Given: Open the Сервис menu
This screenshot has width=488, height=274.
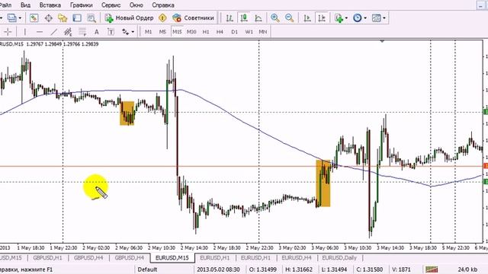Looking at the screenshot, I should click(x=111, y=5).
